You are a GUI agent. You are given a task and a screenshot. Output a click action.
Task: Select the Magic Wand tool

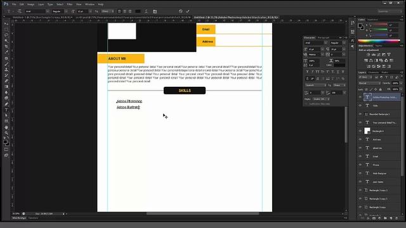tap(6, 41)
